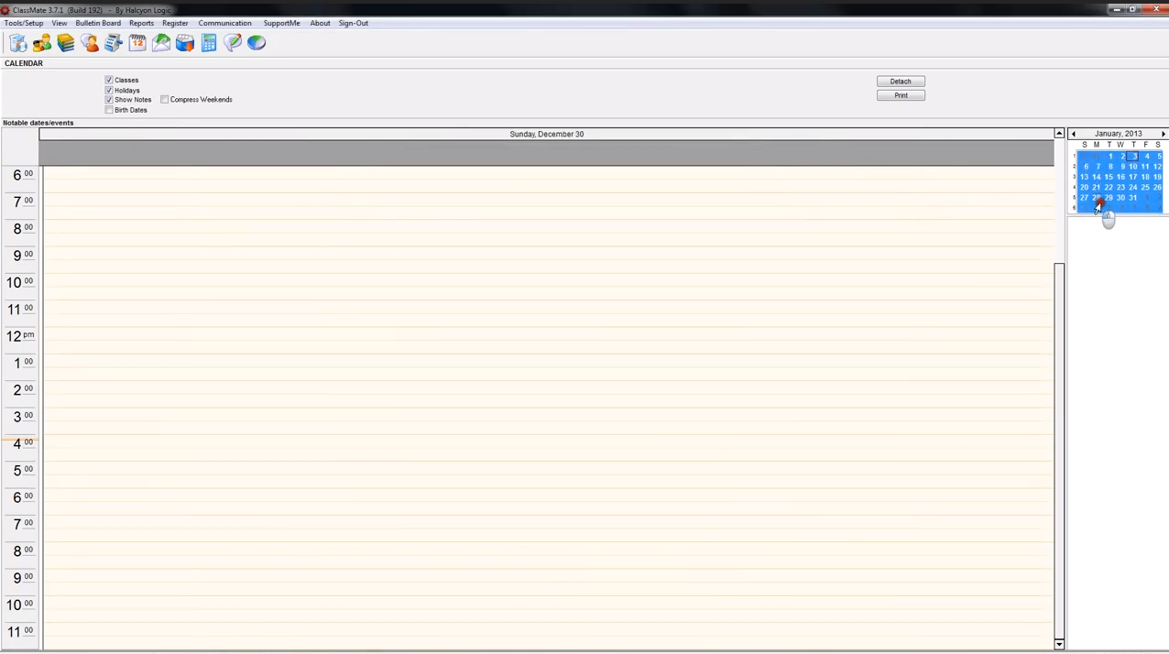The width and height of the screenshot is (1169, 654).
Task: Open the classes books icon
Action: (x=66, y=42)
